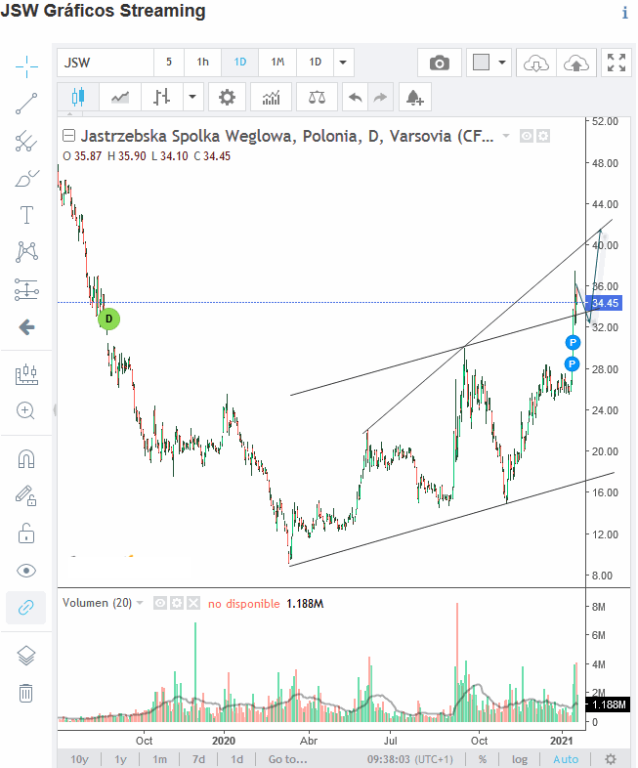Open chart style dropdown arrow
Screen dimensions: 638x768
coord(192,97)
